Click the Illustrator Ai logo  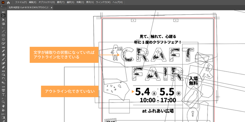3,3
